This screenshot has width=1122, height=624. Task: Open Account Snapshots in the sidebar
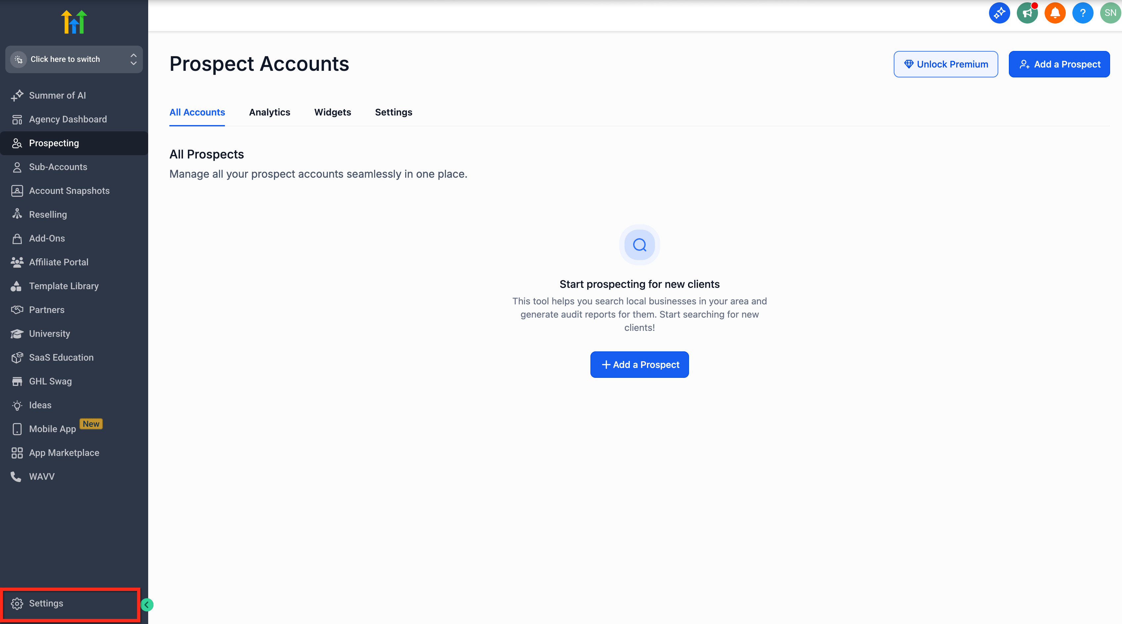click(69, 191)
